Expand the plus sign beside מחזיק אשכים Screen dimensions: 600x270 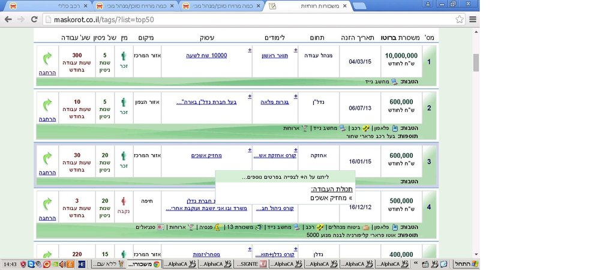pyautogui.click(x=250, y=150)
